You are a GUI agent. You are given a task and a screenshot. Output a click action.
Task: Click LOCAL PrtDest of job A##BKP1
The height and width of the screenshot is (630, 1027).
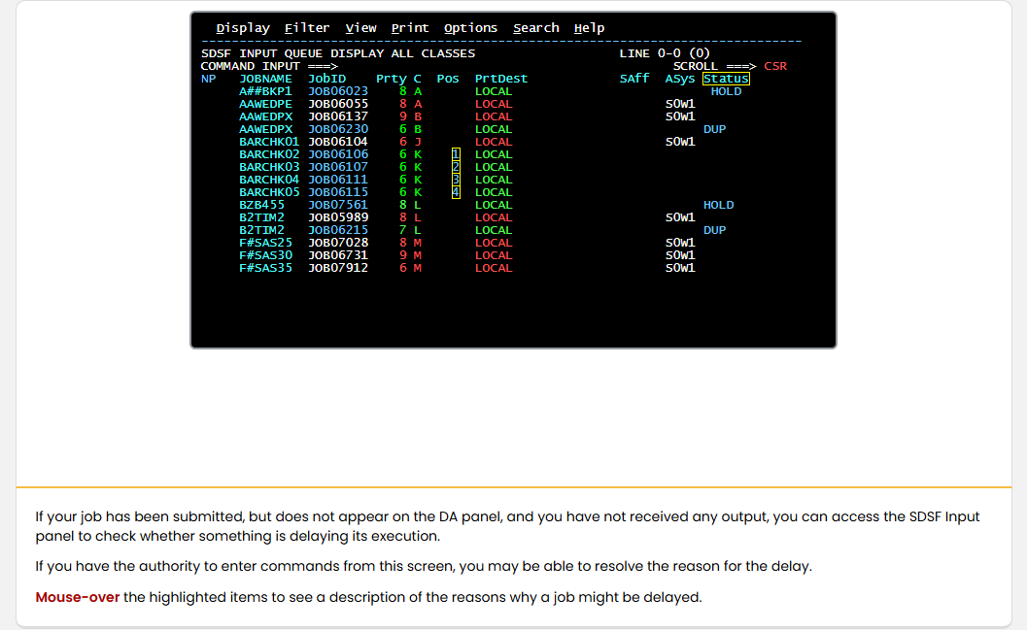coord(494,91)
